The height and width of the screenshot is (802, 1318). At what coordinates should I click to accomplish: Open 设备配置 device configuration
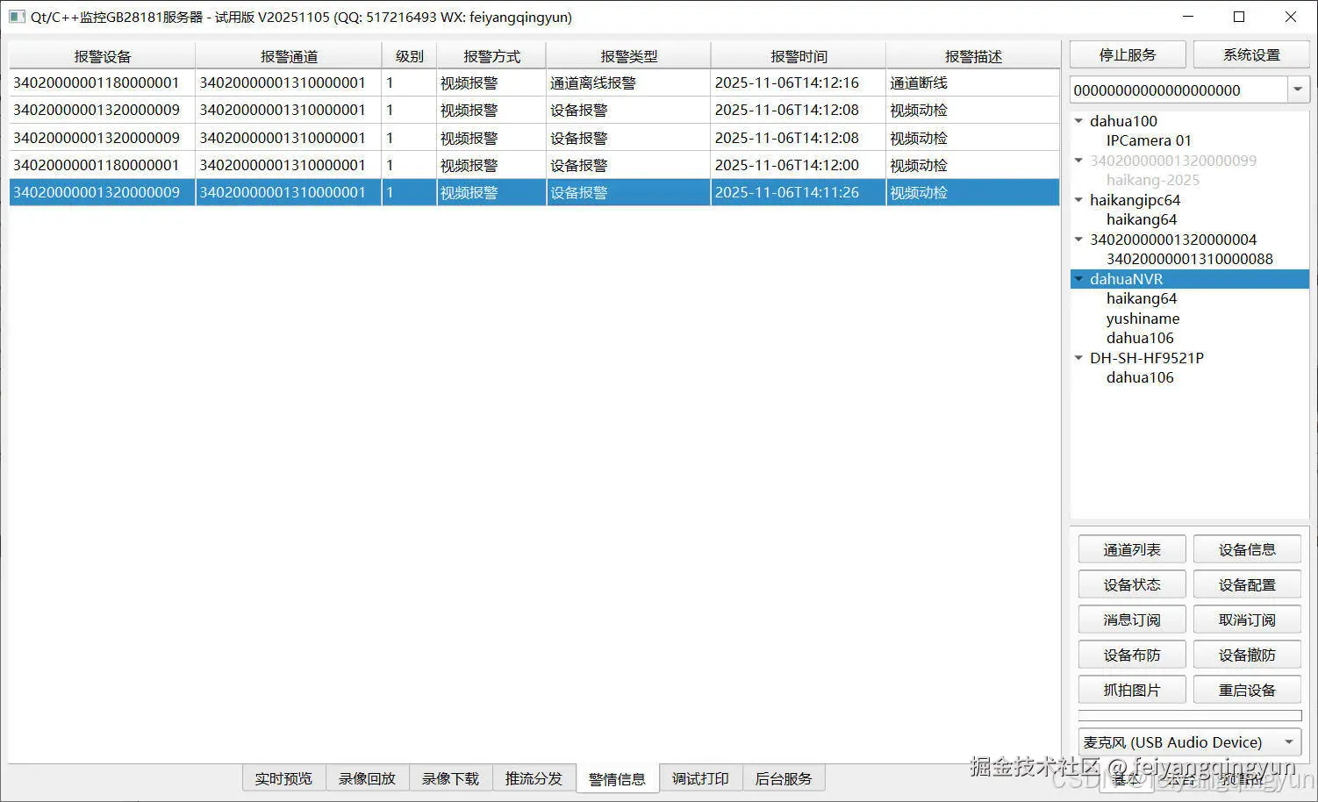coord(1247,584)
